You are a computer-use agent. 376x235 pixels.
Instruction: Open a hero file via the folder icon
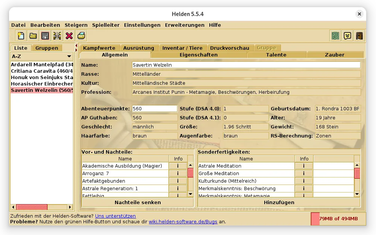click(33, 36)
